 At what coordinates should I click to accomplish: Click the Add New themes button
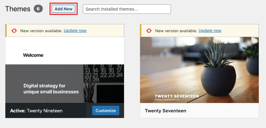64,9
